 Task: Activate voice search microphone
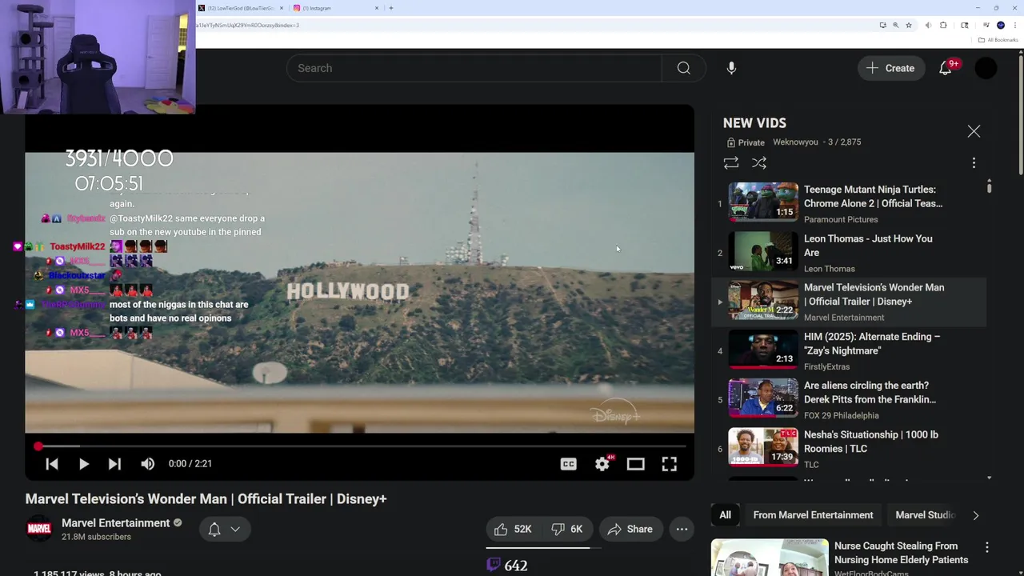point(731,68)
